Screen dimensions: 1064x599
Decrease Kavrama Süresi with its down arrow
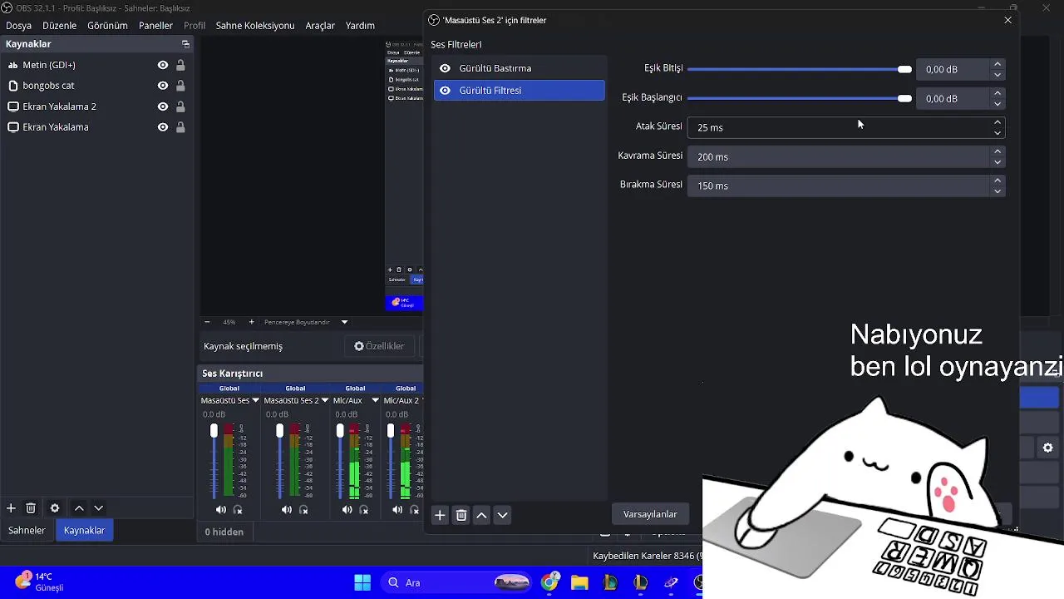click(997, 161)
